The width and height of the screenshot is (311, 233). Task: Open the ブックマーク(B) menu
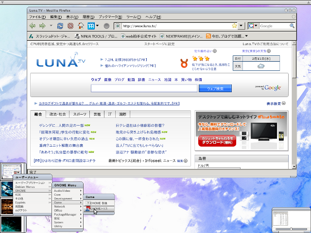[110, 17]
